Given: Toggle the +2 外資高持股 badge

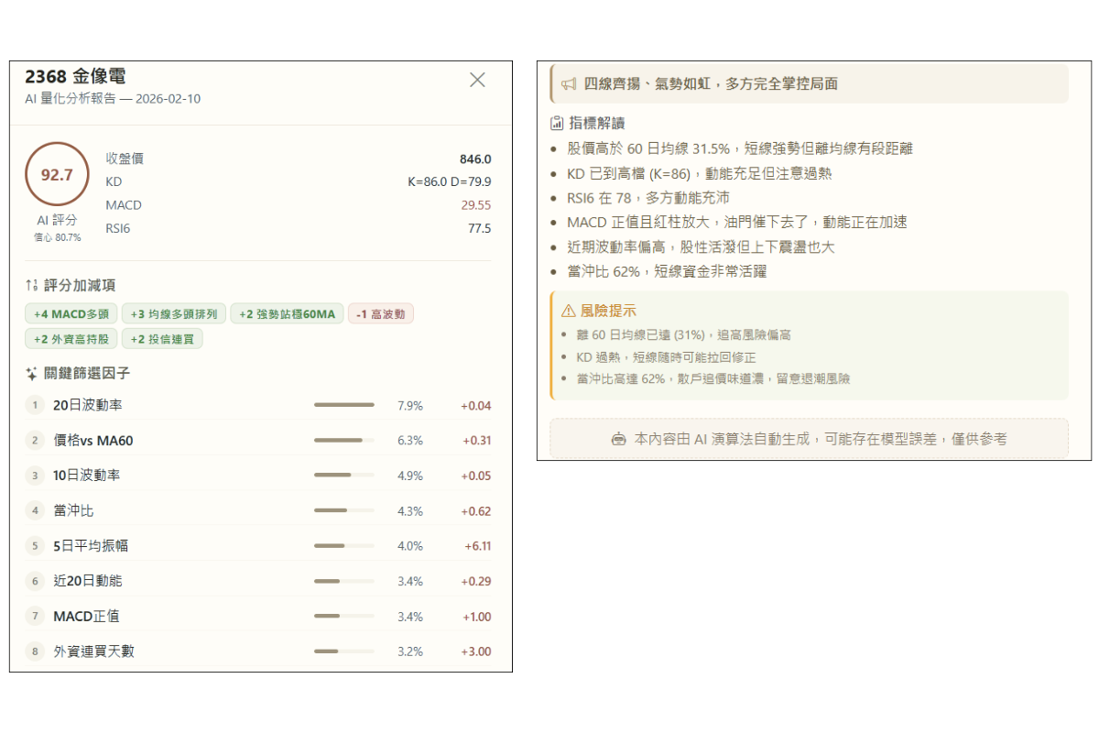Looking at the screenshot, I should point(71,339).
